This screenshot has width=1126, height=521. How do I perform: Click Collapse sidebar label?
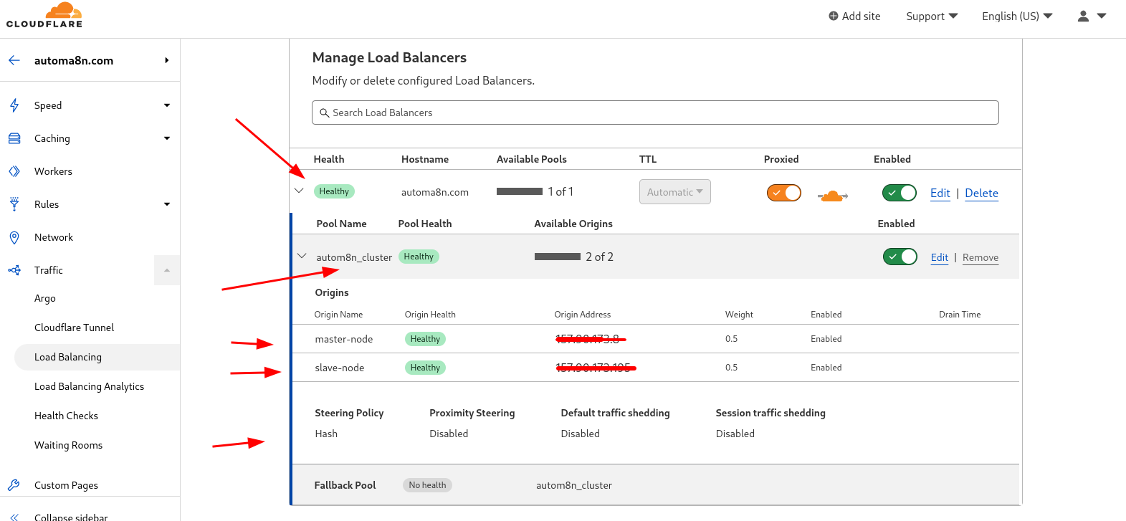point(71,517)
